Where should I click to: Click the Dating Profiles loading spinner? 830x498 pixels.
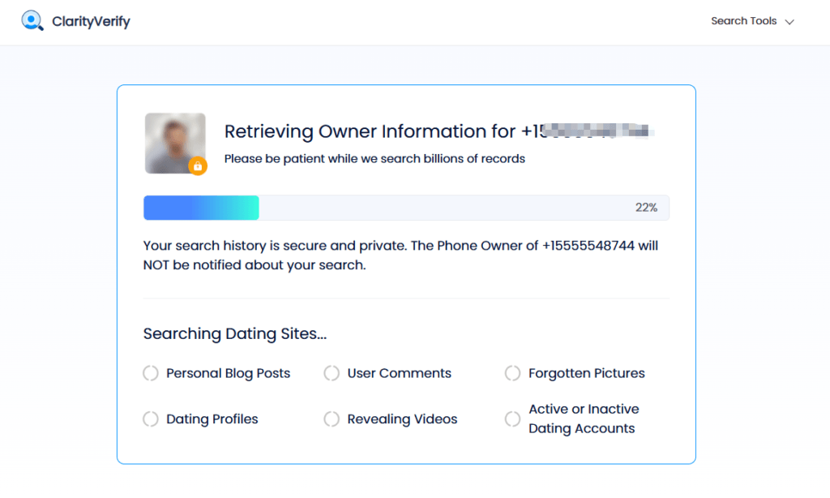[150, 419]
